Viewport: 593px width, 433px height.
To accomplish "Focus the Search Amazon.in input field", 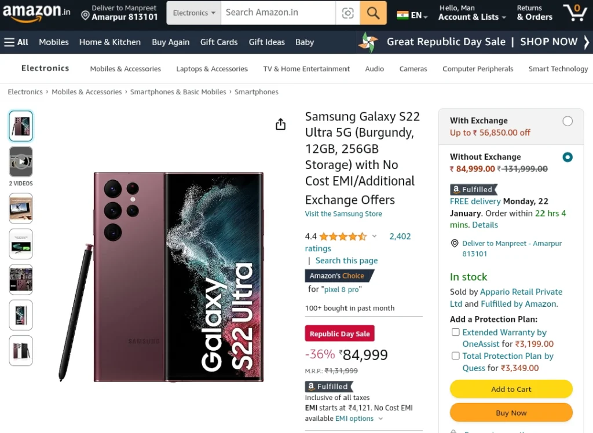I will pyautogui.click(x=278, y=13).
